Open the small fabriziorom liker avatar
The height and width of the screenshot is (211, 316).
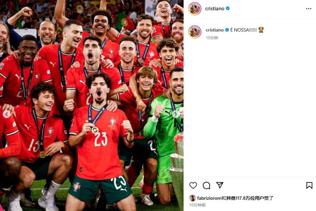192,198
